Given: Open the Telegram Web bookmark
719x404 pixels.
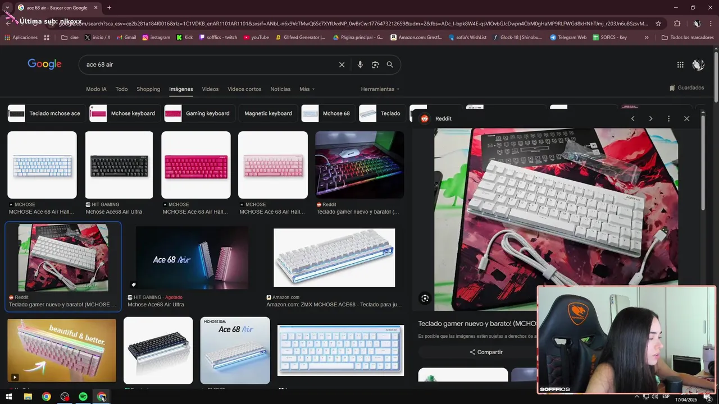Looking at the screenshot, I should click(x=568, y=38).
